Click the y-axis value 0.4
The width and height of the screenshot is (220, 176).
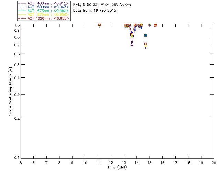point(17,78)
